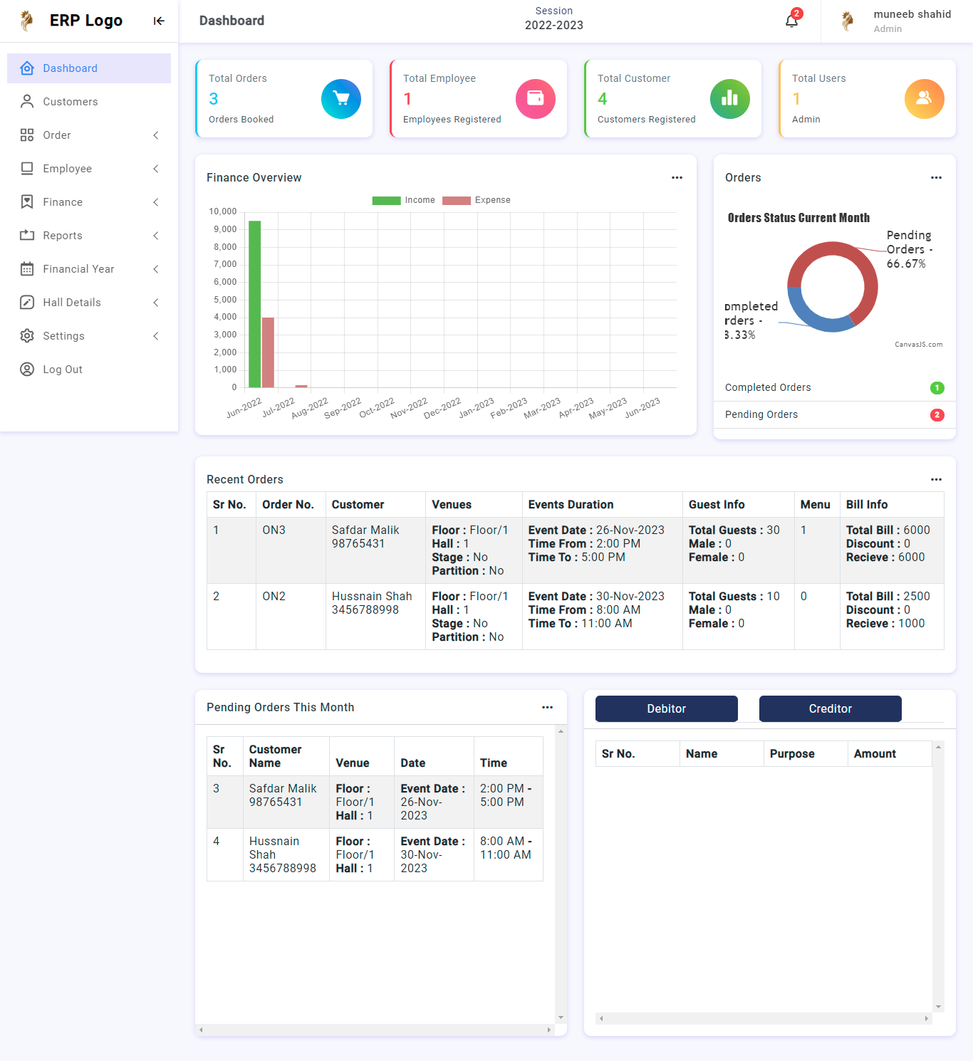Click the Total Users people icon

[x=925, y=99]
